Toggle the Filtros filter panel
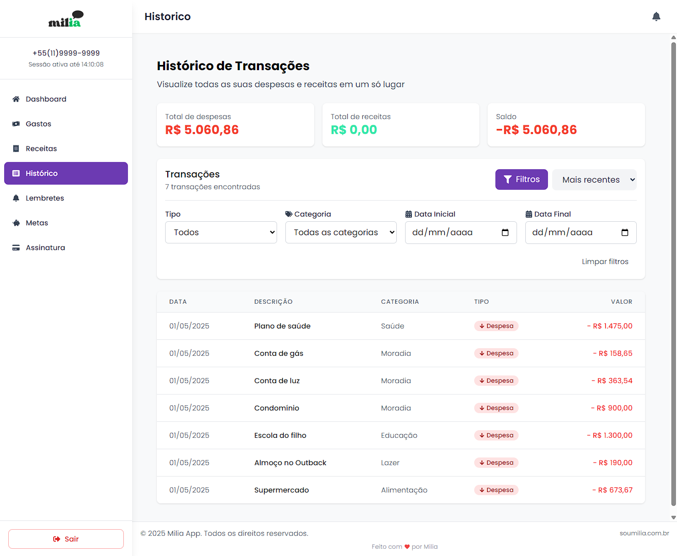Screen dimensions: 677x556 tap(521, 179)
